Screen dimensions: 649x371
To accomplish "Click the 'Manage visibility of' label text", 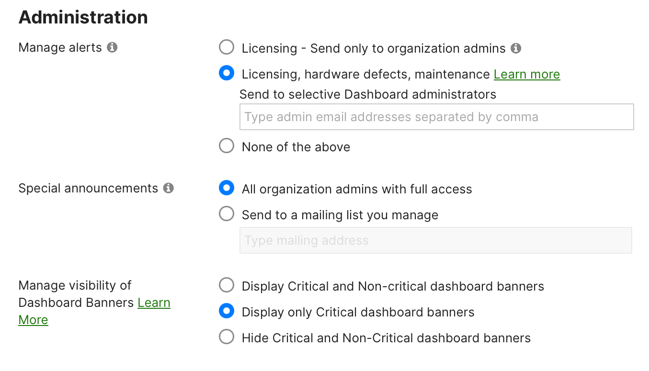I will click(x=75, y=285).
